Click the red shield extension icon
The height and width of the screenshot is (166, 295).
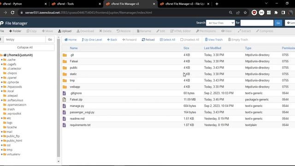(254, 12)
